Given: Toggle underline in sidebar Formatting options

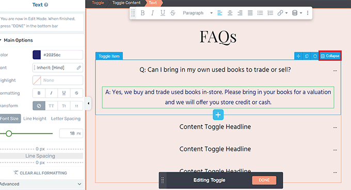Looking at the screenshot, I should 64,93.
